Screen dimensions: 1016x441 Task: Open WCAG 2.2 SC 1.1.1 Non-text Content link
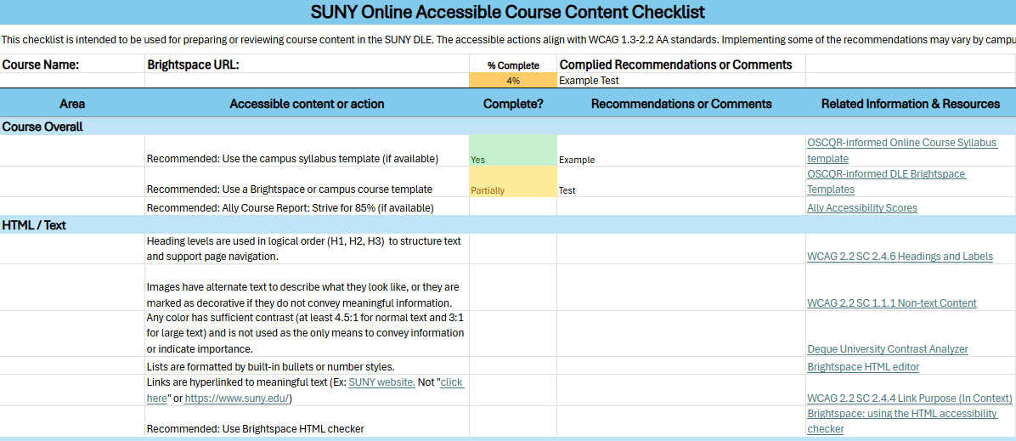(891, 303)
